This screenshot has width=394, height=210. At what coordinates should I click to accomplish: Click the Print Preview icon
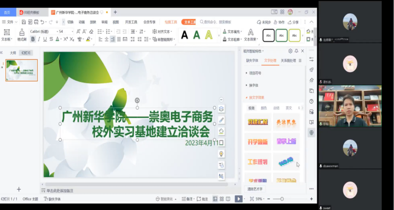point(36,22)
